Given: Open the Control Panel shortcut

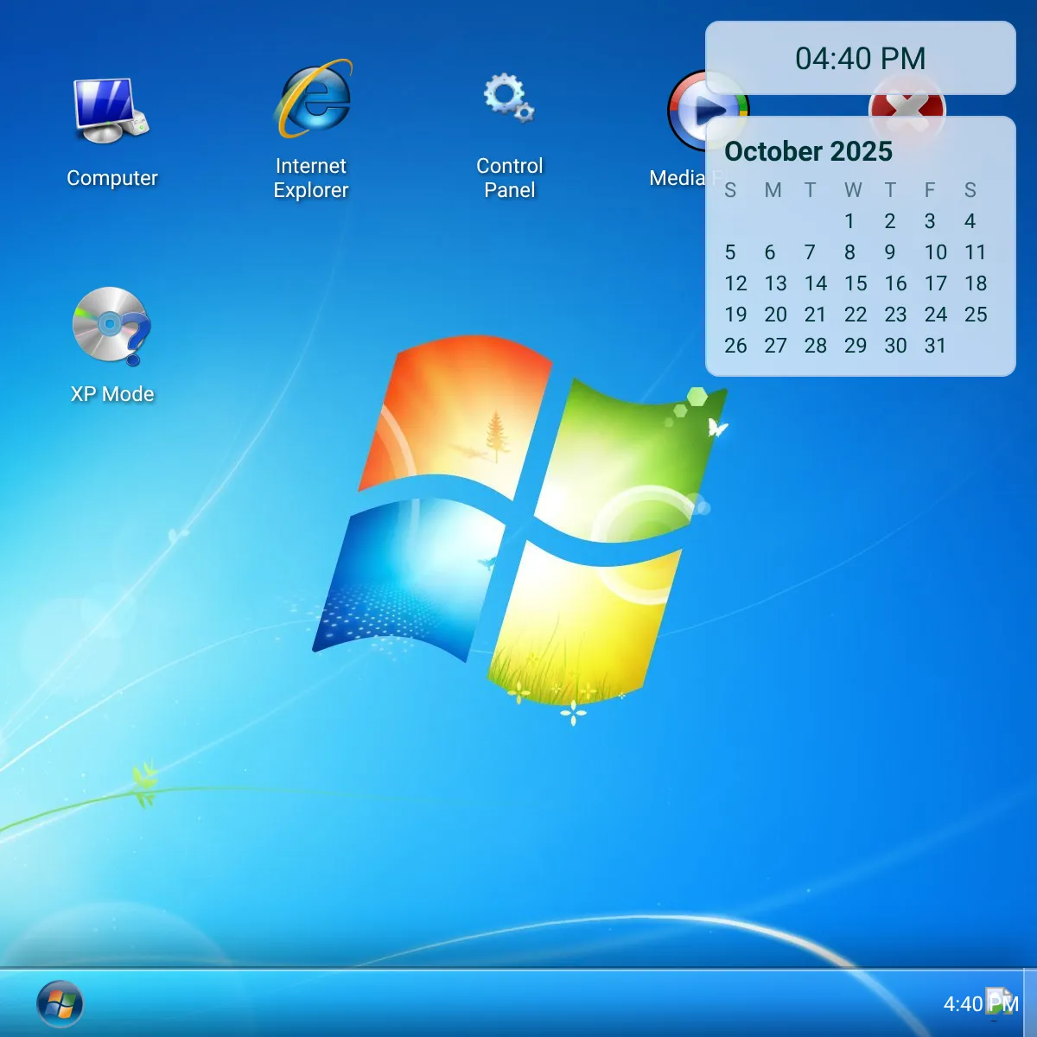Looking at the screenshot, I should point(509,99).
